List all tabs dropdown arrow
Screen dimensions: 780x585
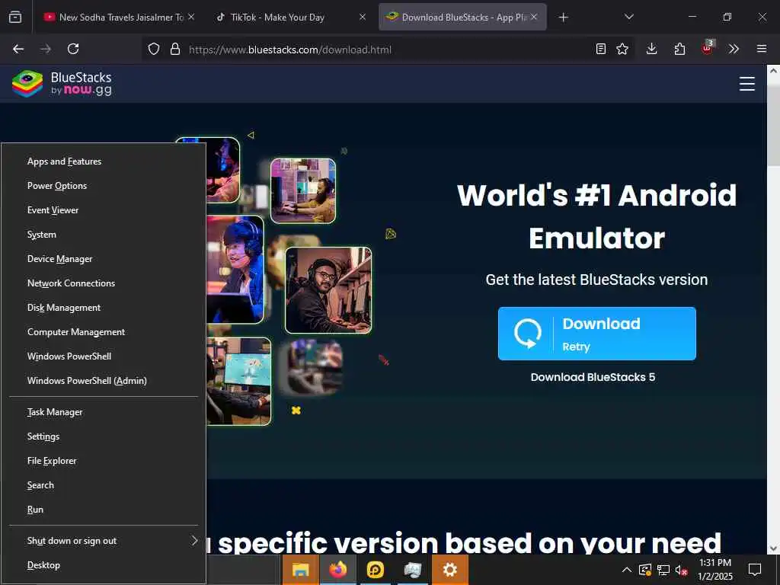click(x=628, y=17)
